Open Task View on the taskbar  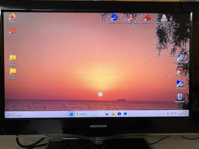[x=107, y=114]
